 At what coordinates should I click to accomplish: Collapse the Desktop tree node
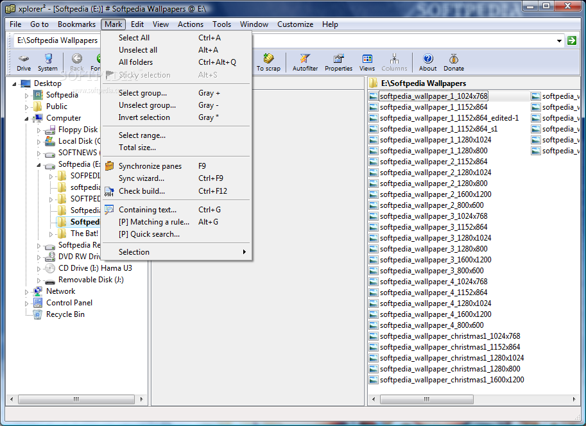click(15, 83)
